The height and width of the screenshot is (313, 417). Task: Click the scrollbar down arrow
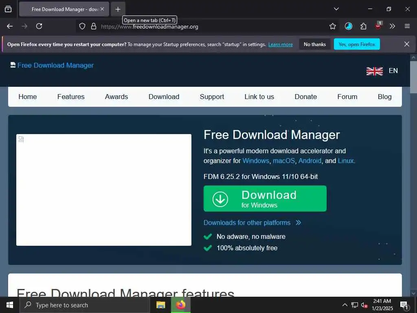[x=413, y=293]
